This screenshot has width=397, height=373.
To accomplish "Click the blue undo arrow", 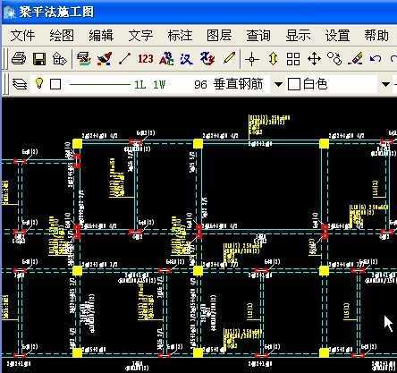I will (x=376, y=58).
